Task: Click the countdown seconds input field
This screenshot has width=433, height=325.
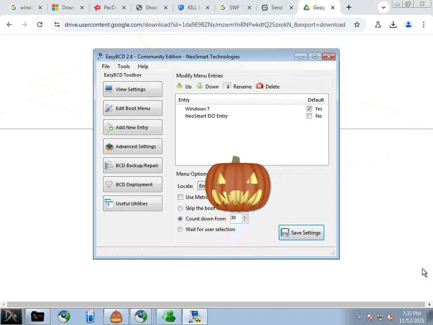Action: pyautogui.click(x=236, y=218)
